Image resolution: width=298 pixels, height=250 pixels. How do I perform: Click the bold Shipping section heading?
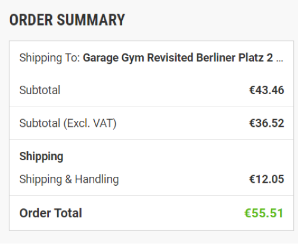pos(41,157)
